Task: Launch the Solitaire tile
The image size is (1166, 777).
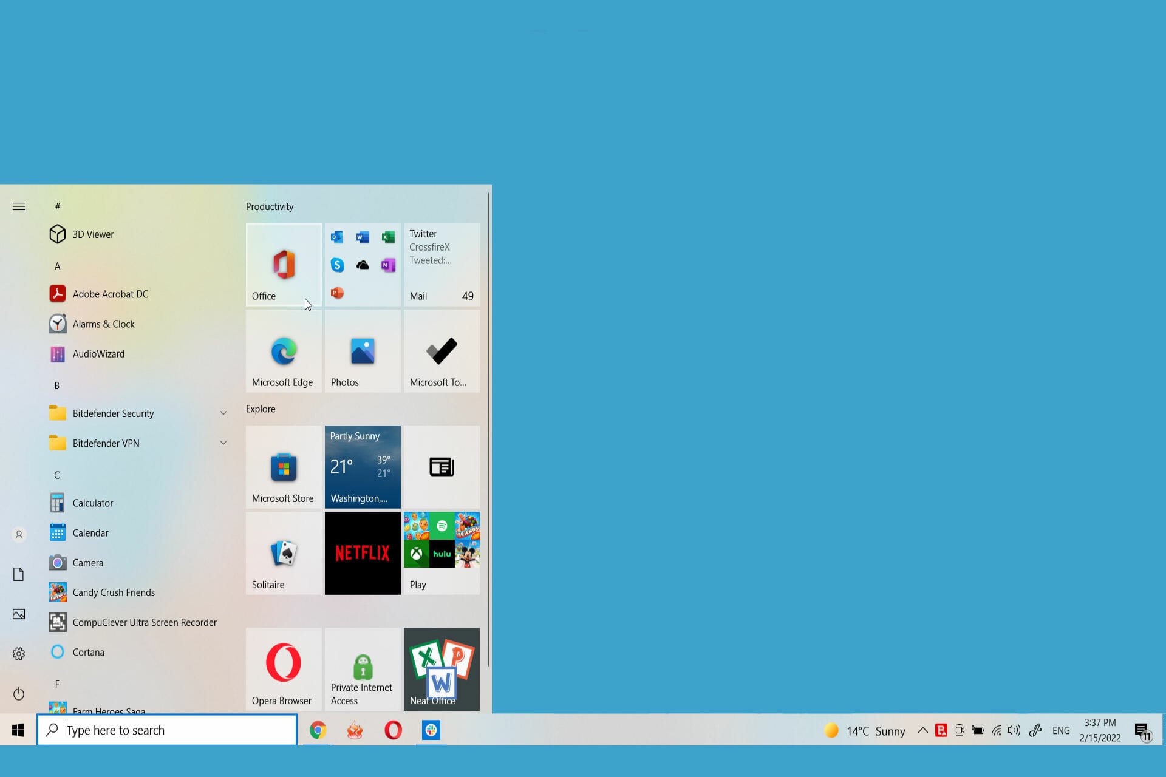Action: coord(284,553)
